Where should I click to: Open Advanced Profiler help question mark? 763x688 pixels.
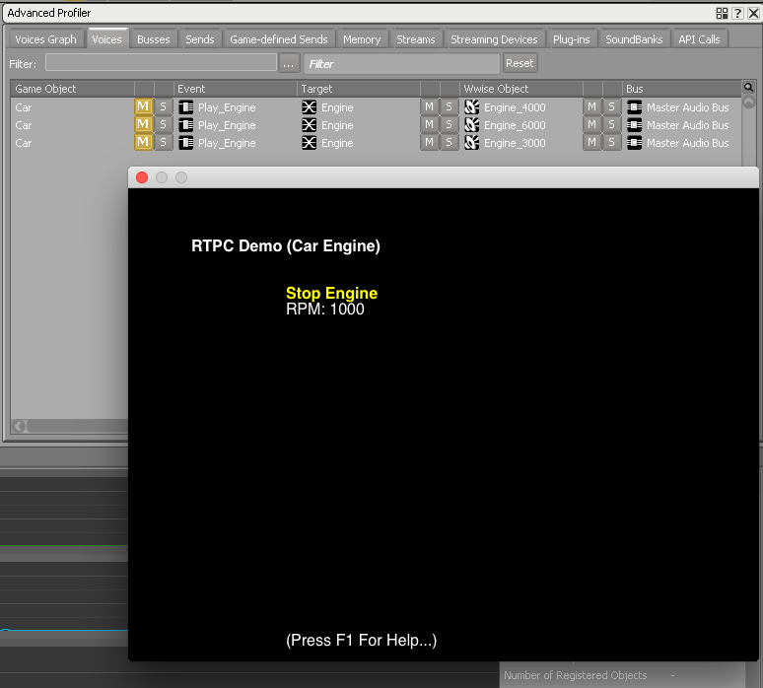point(737,13)
